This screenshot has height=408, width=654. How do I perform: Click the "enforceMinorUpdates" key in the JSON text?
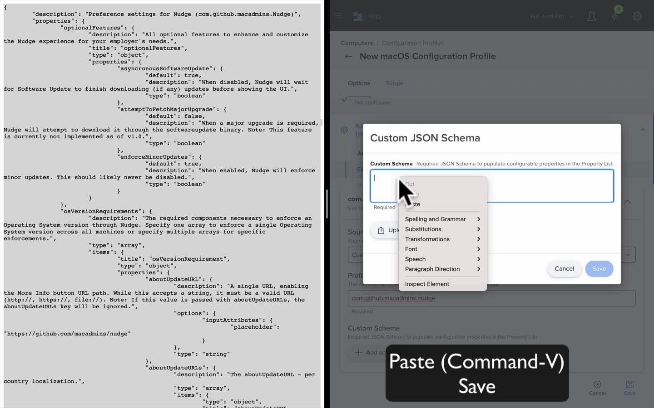click(x=156, y=157)
